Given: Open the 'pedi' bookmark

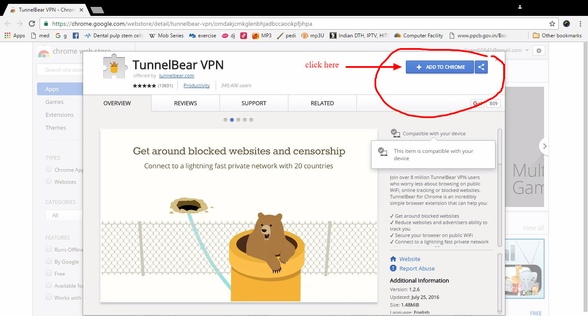Looking at the screenshot, I should [x=287, y=36].
